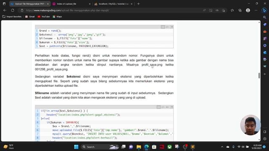
Task: Open the Gmail bookmark
Action: coord(30,17)
